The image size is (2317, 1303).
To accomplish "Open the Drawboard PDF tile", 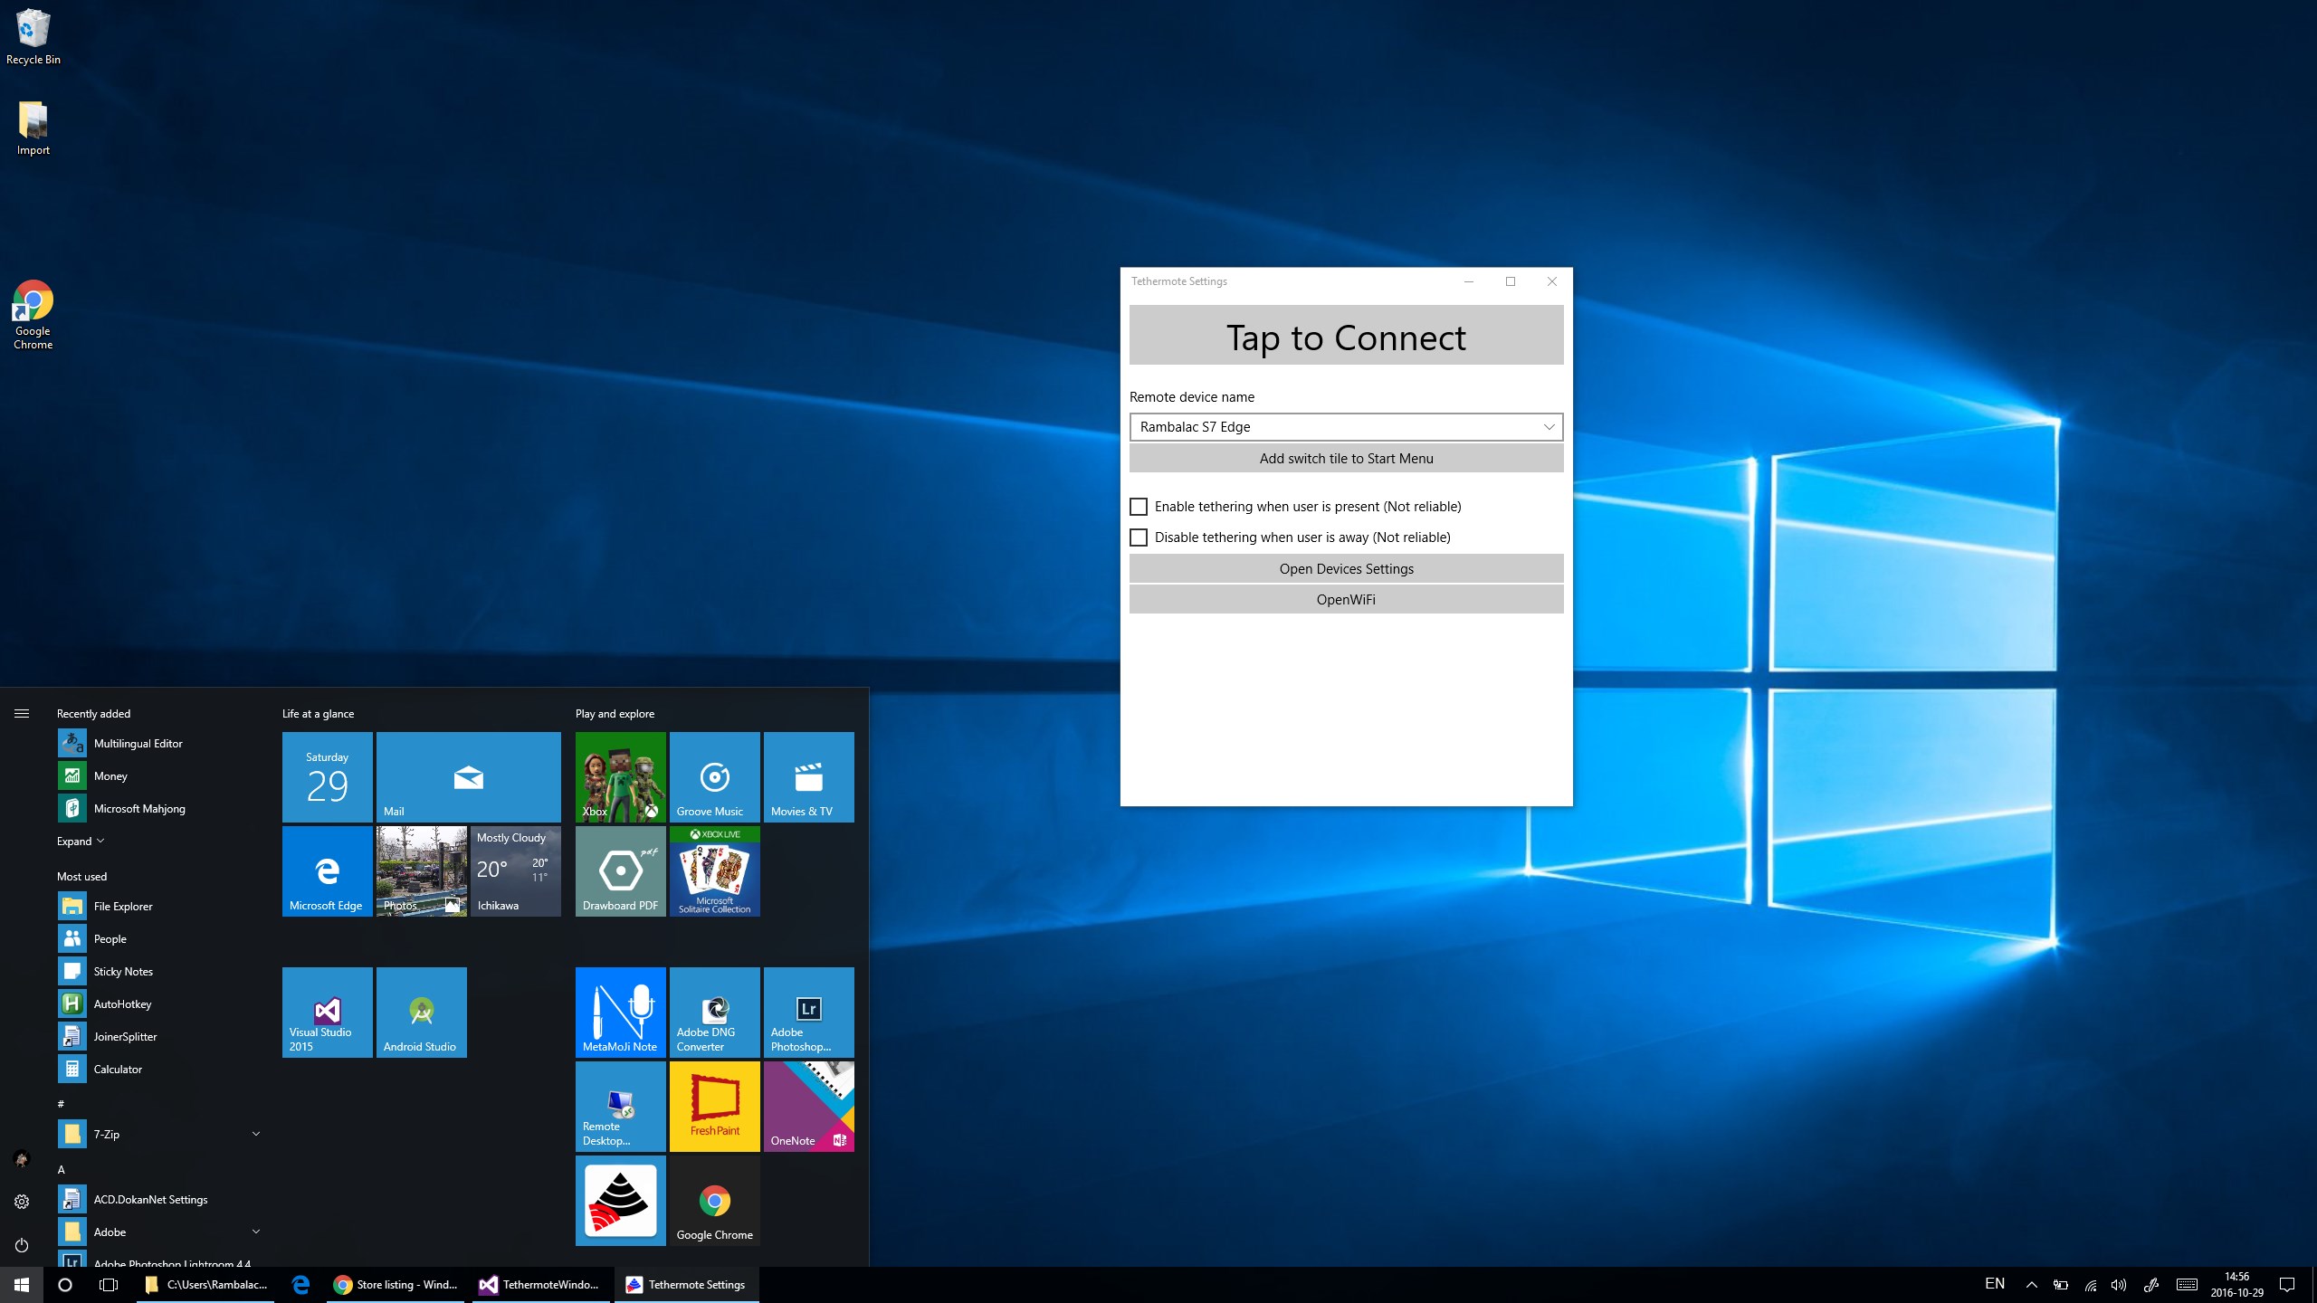I will pos(620,870).
